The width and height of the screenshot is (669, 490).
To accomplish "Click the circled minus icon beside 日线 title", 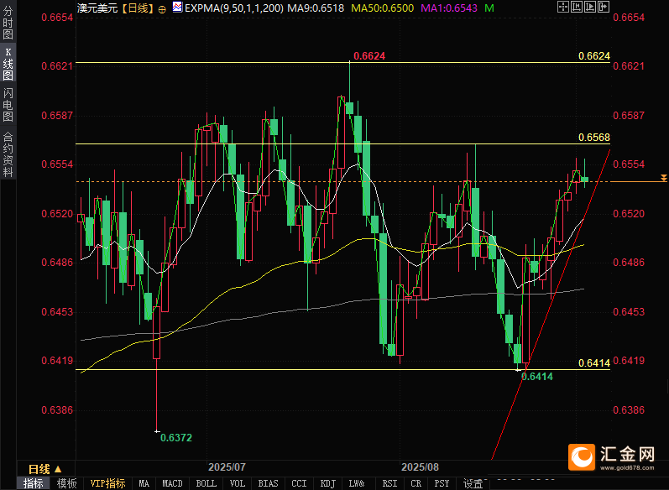I will pos(162,7).
